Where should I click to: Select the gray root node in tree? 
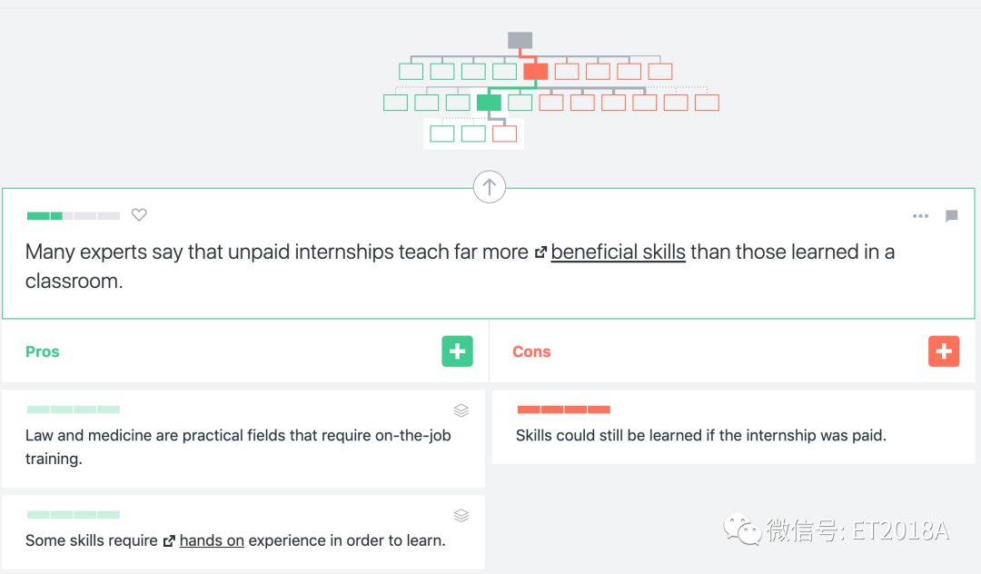click(x=520, y=41)
